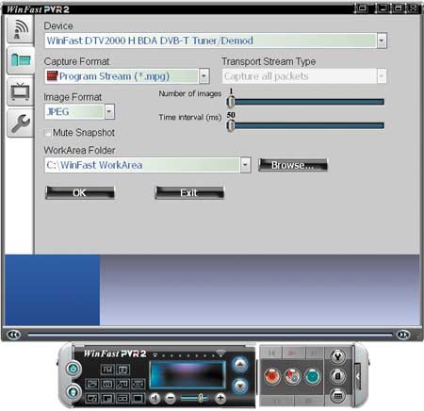Open the wrench tools tab
Screen dimensions: 424x411
21,123
